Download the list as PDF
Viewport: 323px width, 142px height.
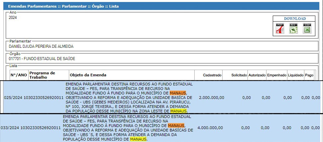click(x=280, y=29)
